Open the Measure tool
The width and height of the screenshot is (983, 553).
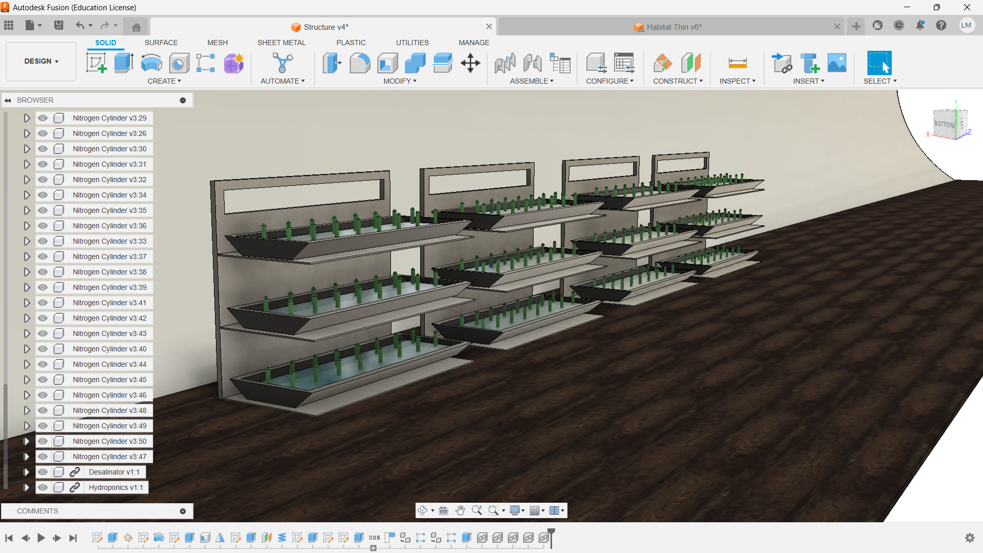tap(737, 63)
